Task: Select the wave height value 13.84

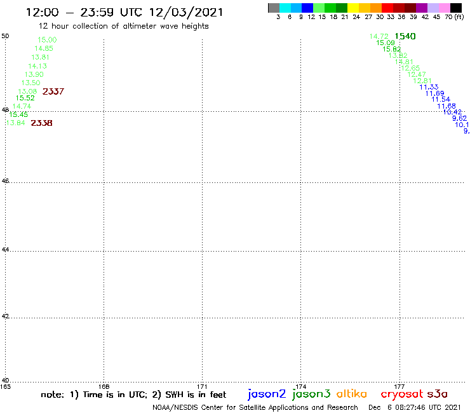Action: click(x=15, y=123)
